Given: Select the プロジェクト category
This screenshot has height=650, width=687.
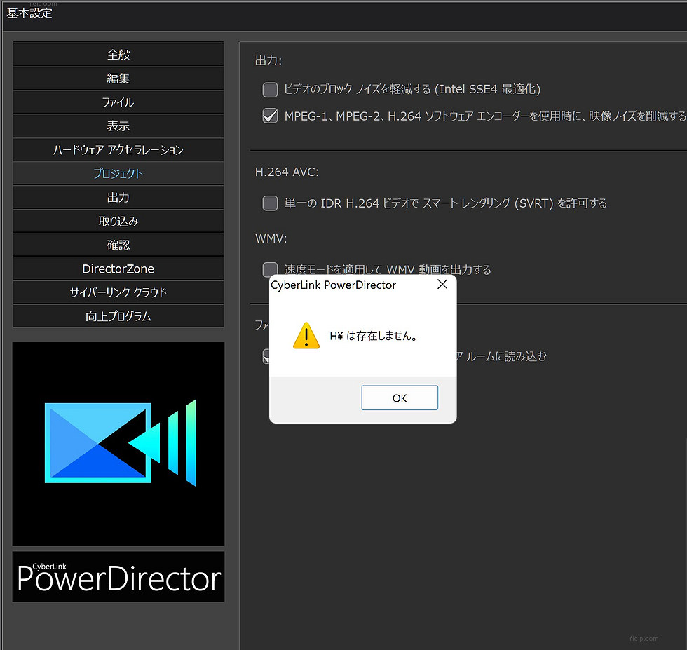Looking at the screenshot, I should [118, 174].
